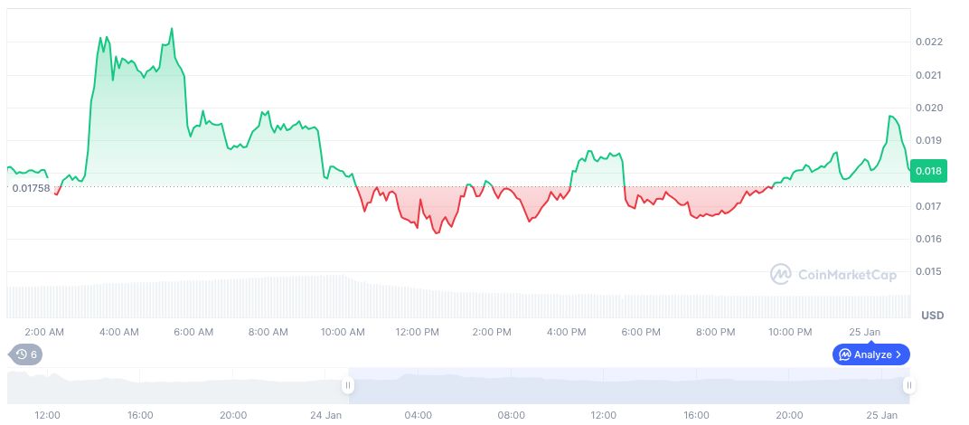This screenshot has height=425, width=969.
Task: Click the 6:00 AM time axis label
Action: tap(193, 332)
